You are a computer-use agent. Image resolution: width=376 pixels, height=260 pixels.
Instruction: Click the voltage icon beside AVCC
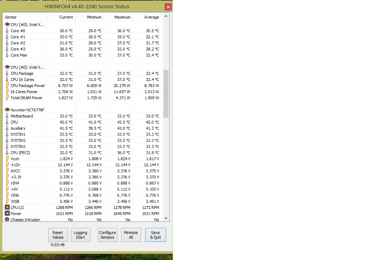pos(7,171)
